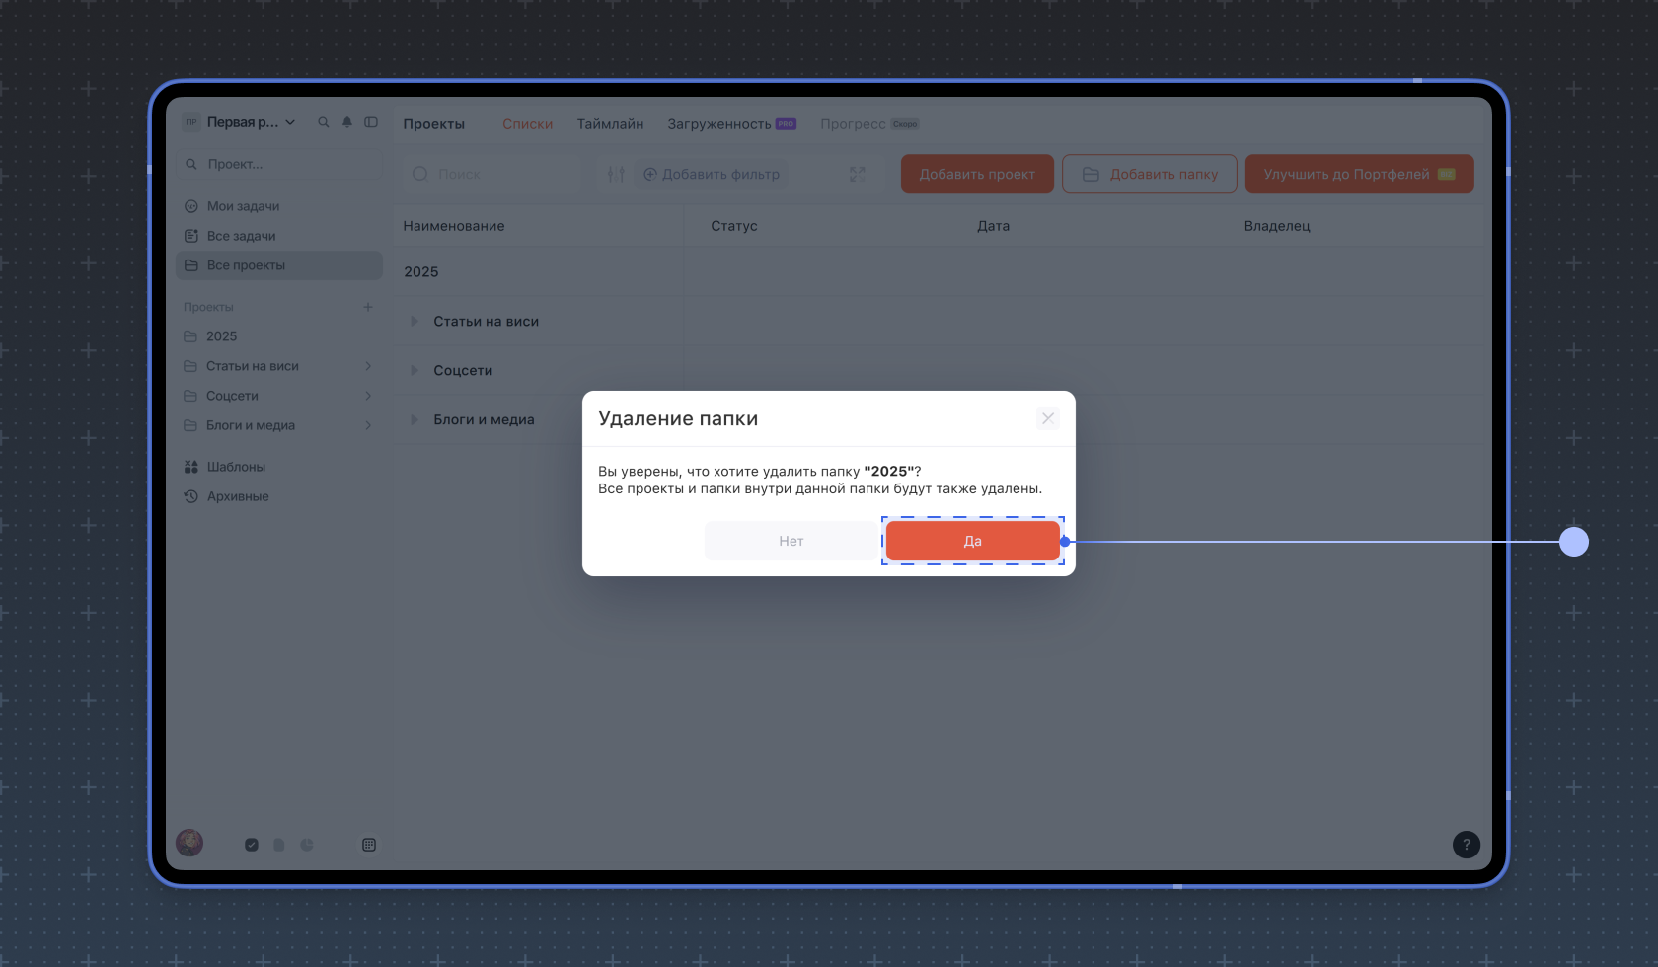Open the Загруженность tab
Screen dimensions: 1658x967
(x=719, y=124)
